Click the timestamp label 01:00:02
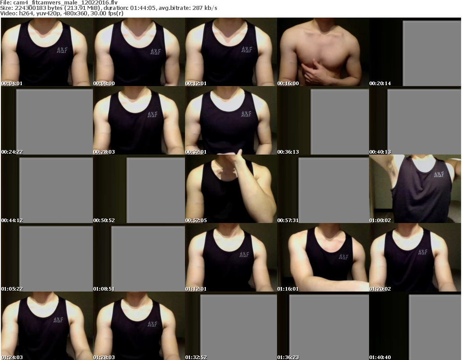 point(380,220)
